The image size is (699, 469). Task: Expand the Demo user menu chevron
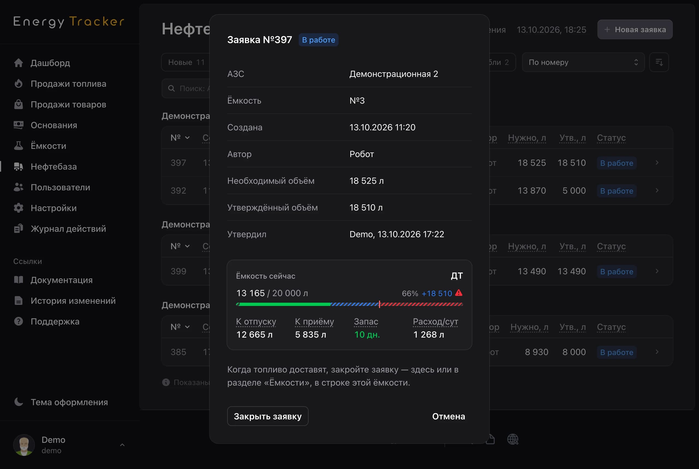click(122, 445)
